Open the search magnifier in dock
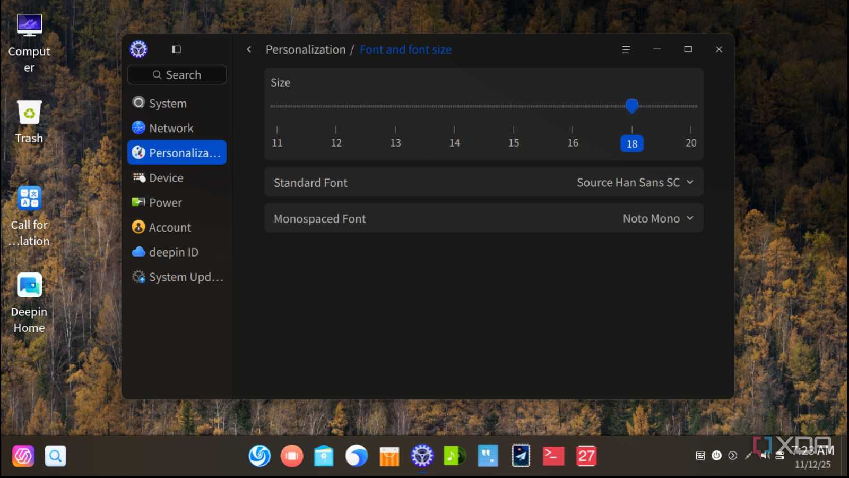Viewport: 849px width, 478px height. 55,456
